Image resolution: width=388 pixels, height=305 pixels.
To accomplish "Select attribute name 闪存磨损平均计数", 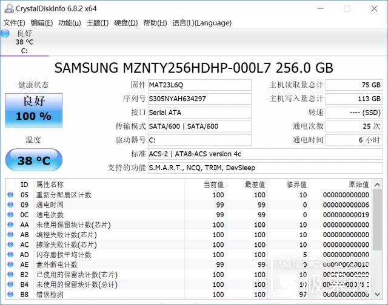I will pyautogui.click(x=64, y=255).
